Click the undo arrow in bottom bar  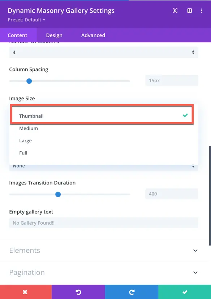[78, 292]
